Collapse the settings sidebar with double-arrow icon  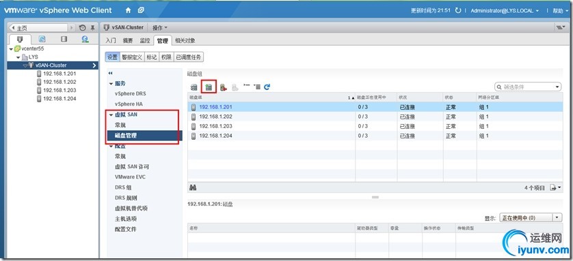[x=110, y=73]
